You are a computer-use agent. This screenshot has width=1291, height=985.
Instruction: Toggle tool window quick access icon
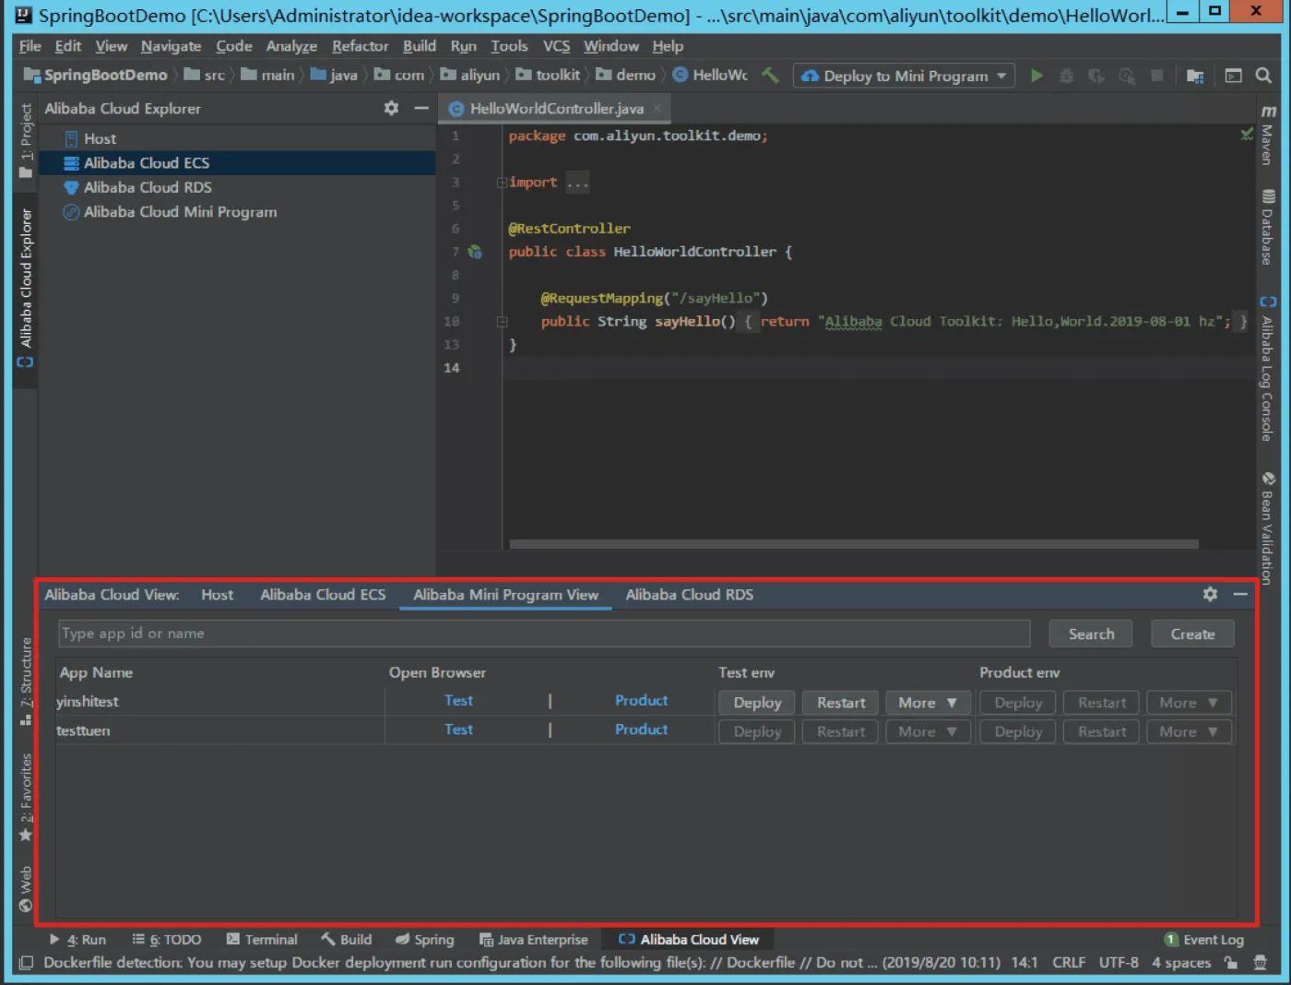pyautogui.click(x=26, y=962)
